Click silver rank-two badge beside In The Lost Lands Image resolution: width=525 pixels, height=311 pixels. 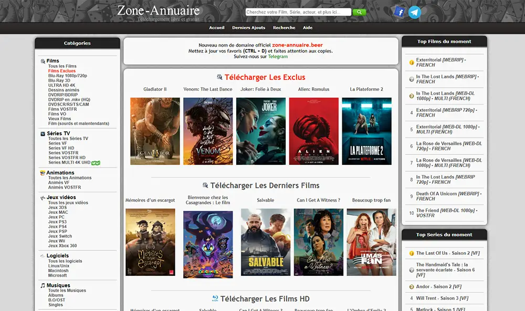pos(412,79)
